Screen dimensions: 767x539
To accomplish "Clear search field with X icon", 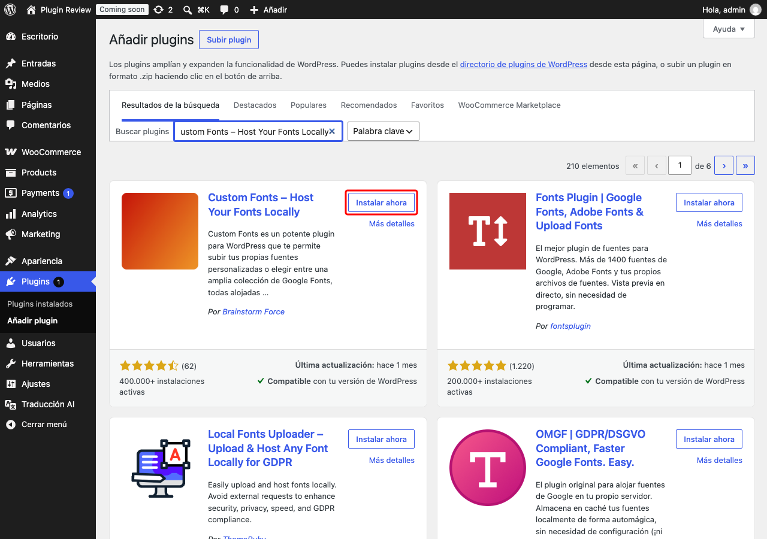I will coord(332,131).
